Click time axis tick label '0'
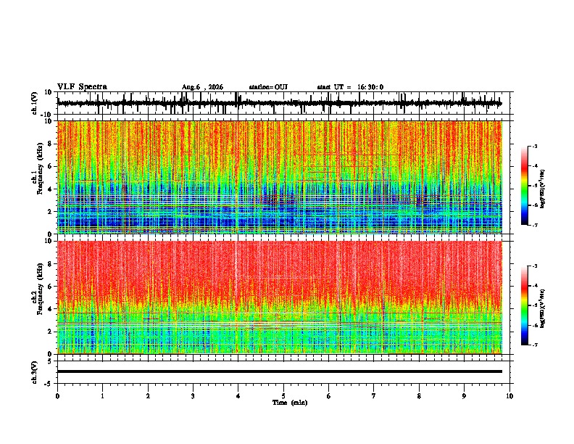The width and height of the screenshot is (574, 444). point(57,396)
